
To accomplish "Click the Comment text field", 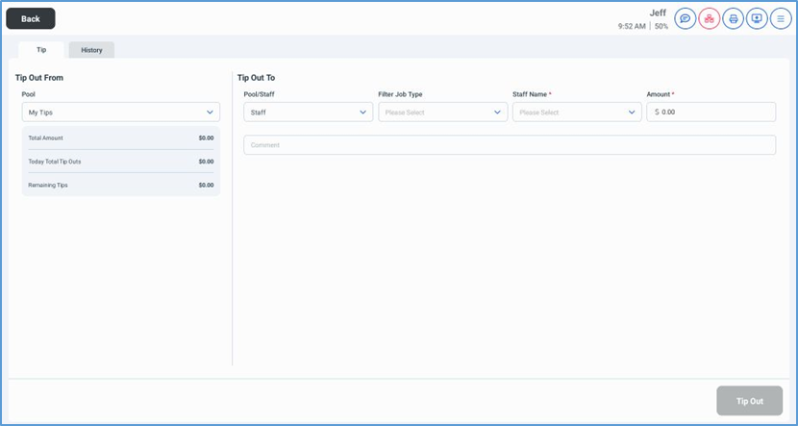I will click(x=510, y=145).
